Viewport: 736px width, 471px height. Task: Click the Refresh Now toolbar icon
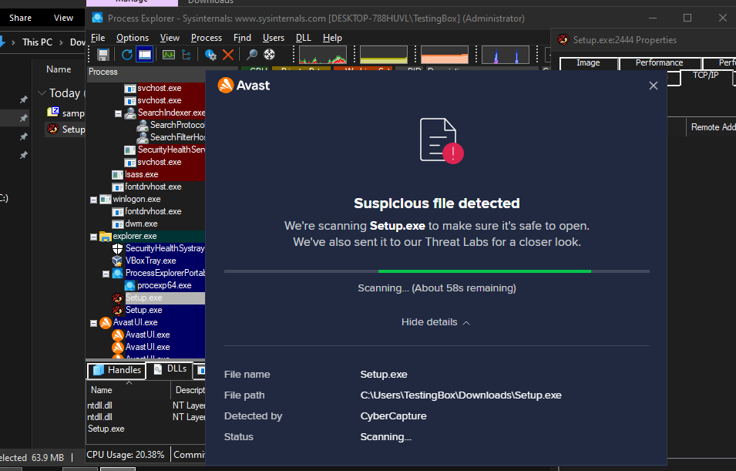(x=126, y=55)
